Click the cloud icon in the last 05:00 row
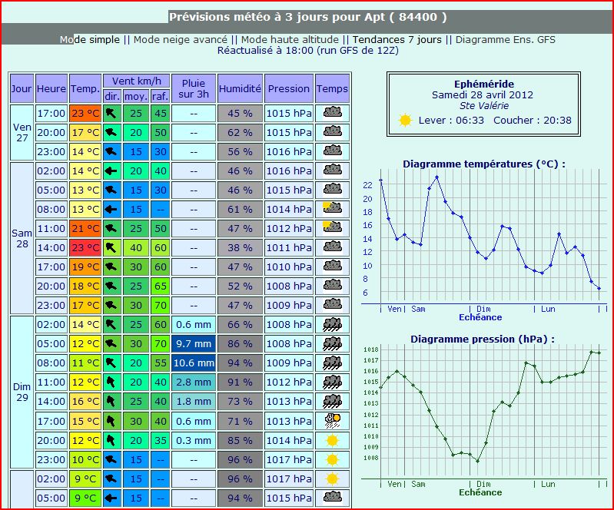The height and width of the screenshot is (510, 614). point(333,497)
